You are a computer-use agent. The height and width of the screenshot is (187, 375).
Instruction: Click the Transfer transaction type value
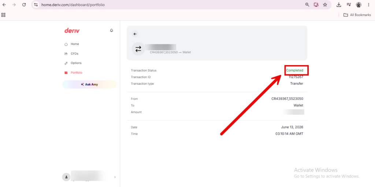[297, 84]
